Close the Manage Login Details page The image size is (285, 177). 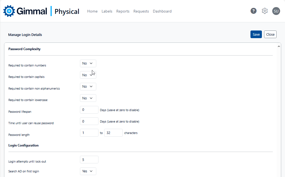click(270, 34)
